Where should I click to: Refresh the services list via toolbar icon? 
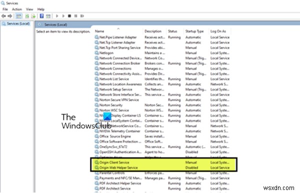pyautogui.click(x=27, y=16)
